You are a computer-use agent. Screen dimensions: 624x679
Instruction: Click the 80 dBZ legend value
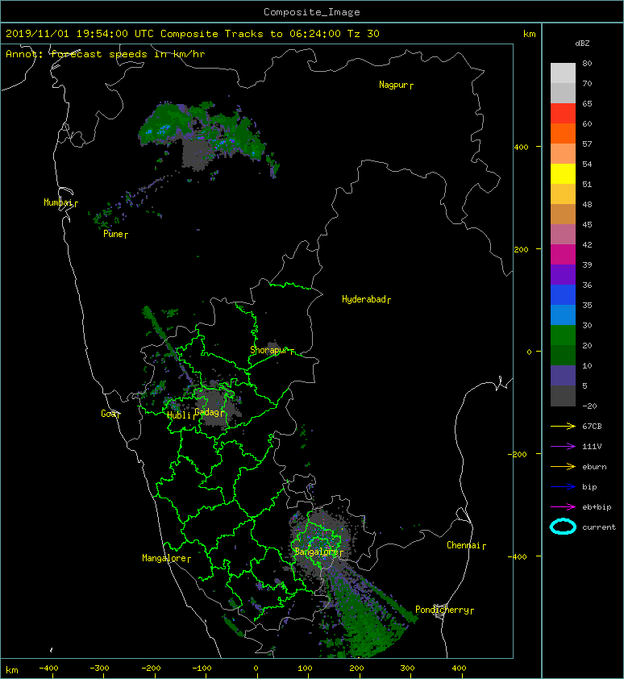587,63
